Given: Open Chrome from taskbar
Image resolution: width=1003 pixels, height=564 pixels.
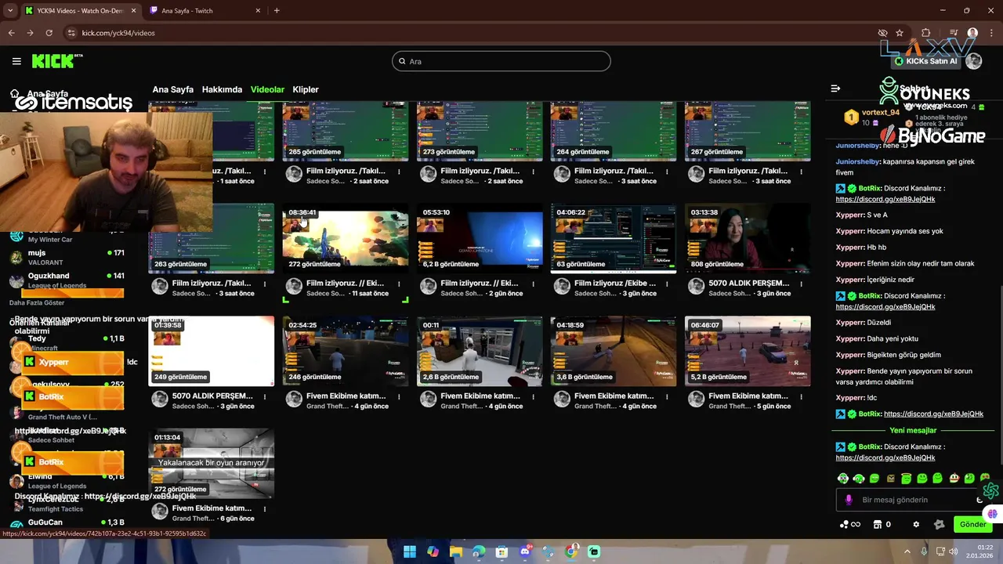Looking at the screenshot, I should [571, 551].
